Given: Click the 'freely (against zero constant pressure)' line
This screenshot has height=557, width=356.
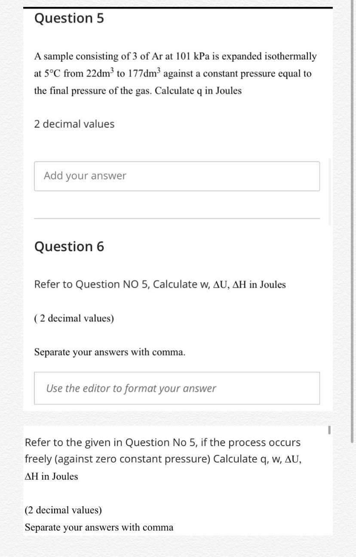Looking at the screenshot, I should pyautogui.click(x=118, y=459).
